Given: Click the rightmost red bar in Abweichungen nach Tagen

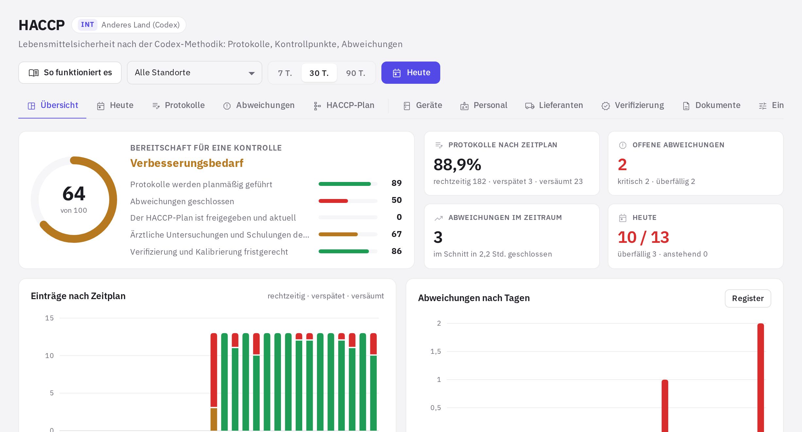Looking at the screenshot, I should click(x=761, y=377).
